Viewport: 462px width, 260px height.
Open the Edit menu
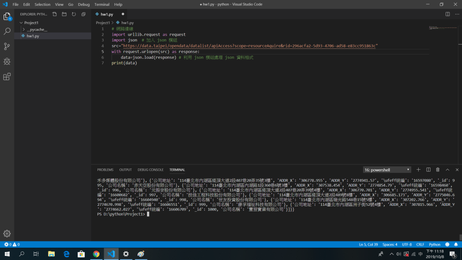pos(27,5)
